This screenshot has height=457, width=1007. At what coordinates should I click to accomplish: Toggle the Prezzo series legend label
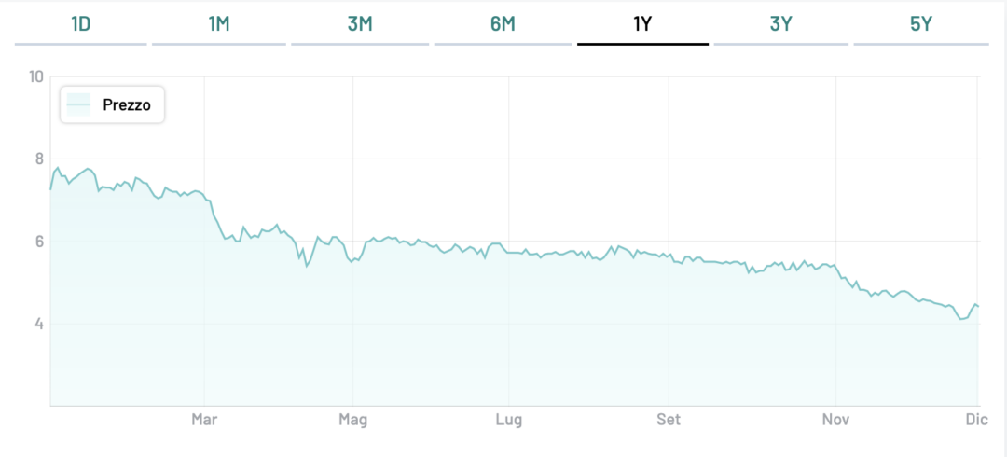[x=127, y=105]
